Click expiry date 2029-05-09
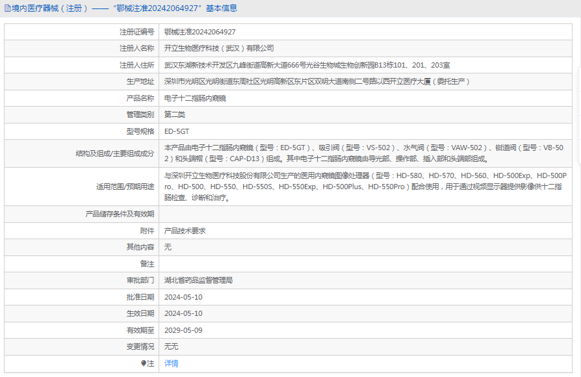Viewport: 581px width, 377px height. [x=183, y=330]
